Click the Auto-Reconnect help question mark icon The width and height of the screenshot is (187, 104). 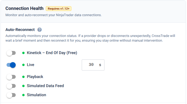click(39, 30)
